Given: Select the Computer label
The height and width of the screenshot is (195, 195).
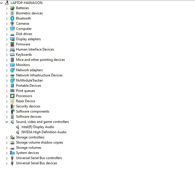Looking at the screenshot, I should (24, 29).
